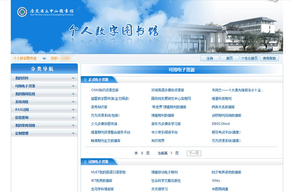Open MyET我的英语口语家教 link

pyautogui.click(x=108, y=172)
